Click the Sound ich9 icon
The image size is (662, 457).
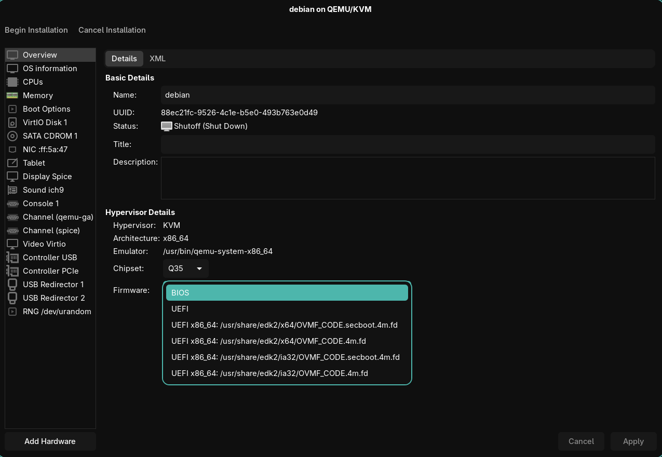tap(12, 190)
